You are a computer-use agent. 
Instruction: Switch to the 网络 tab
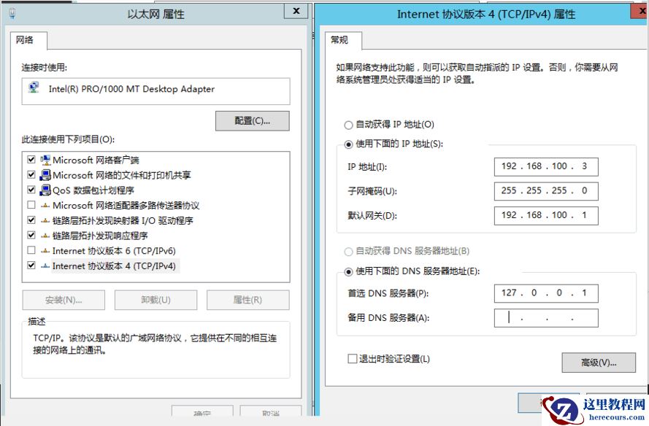click(x=28, y=40)
